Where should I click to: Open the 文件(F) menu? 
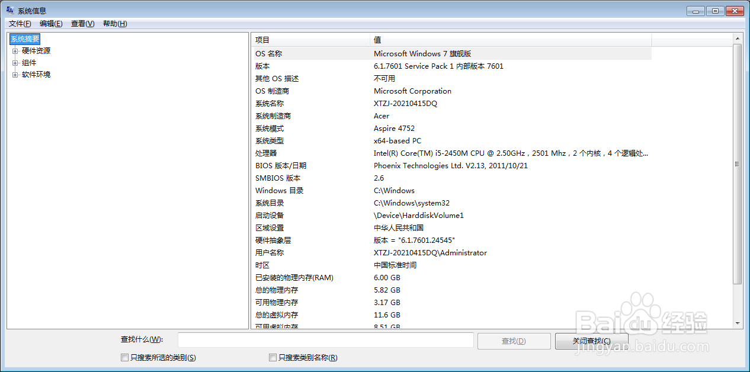(x=20, y=24)
